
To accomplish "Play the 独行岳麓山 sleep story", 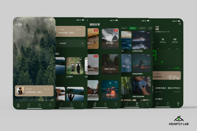I will point(110,39).
